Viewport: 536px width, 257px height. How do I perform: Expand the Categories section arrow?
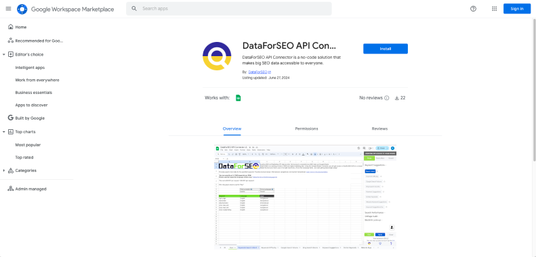[x=4, y=170]
